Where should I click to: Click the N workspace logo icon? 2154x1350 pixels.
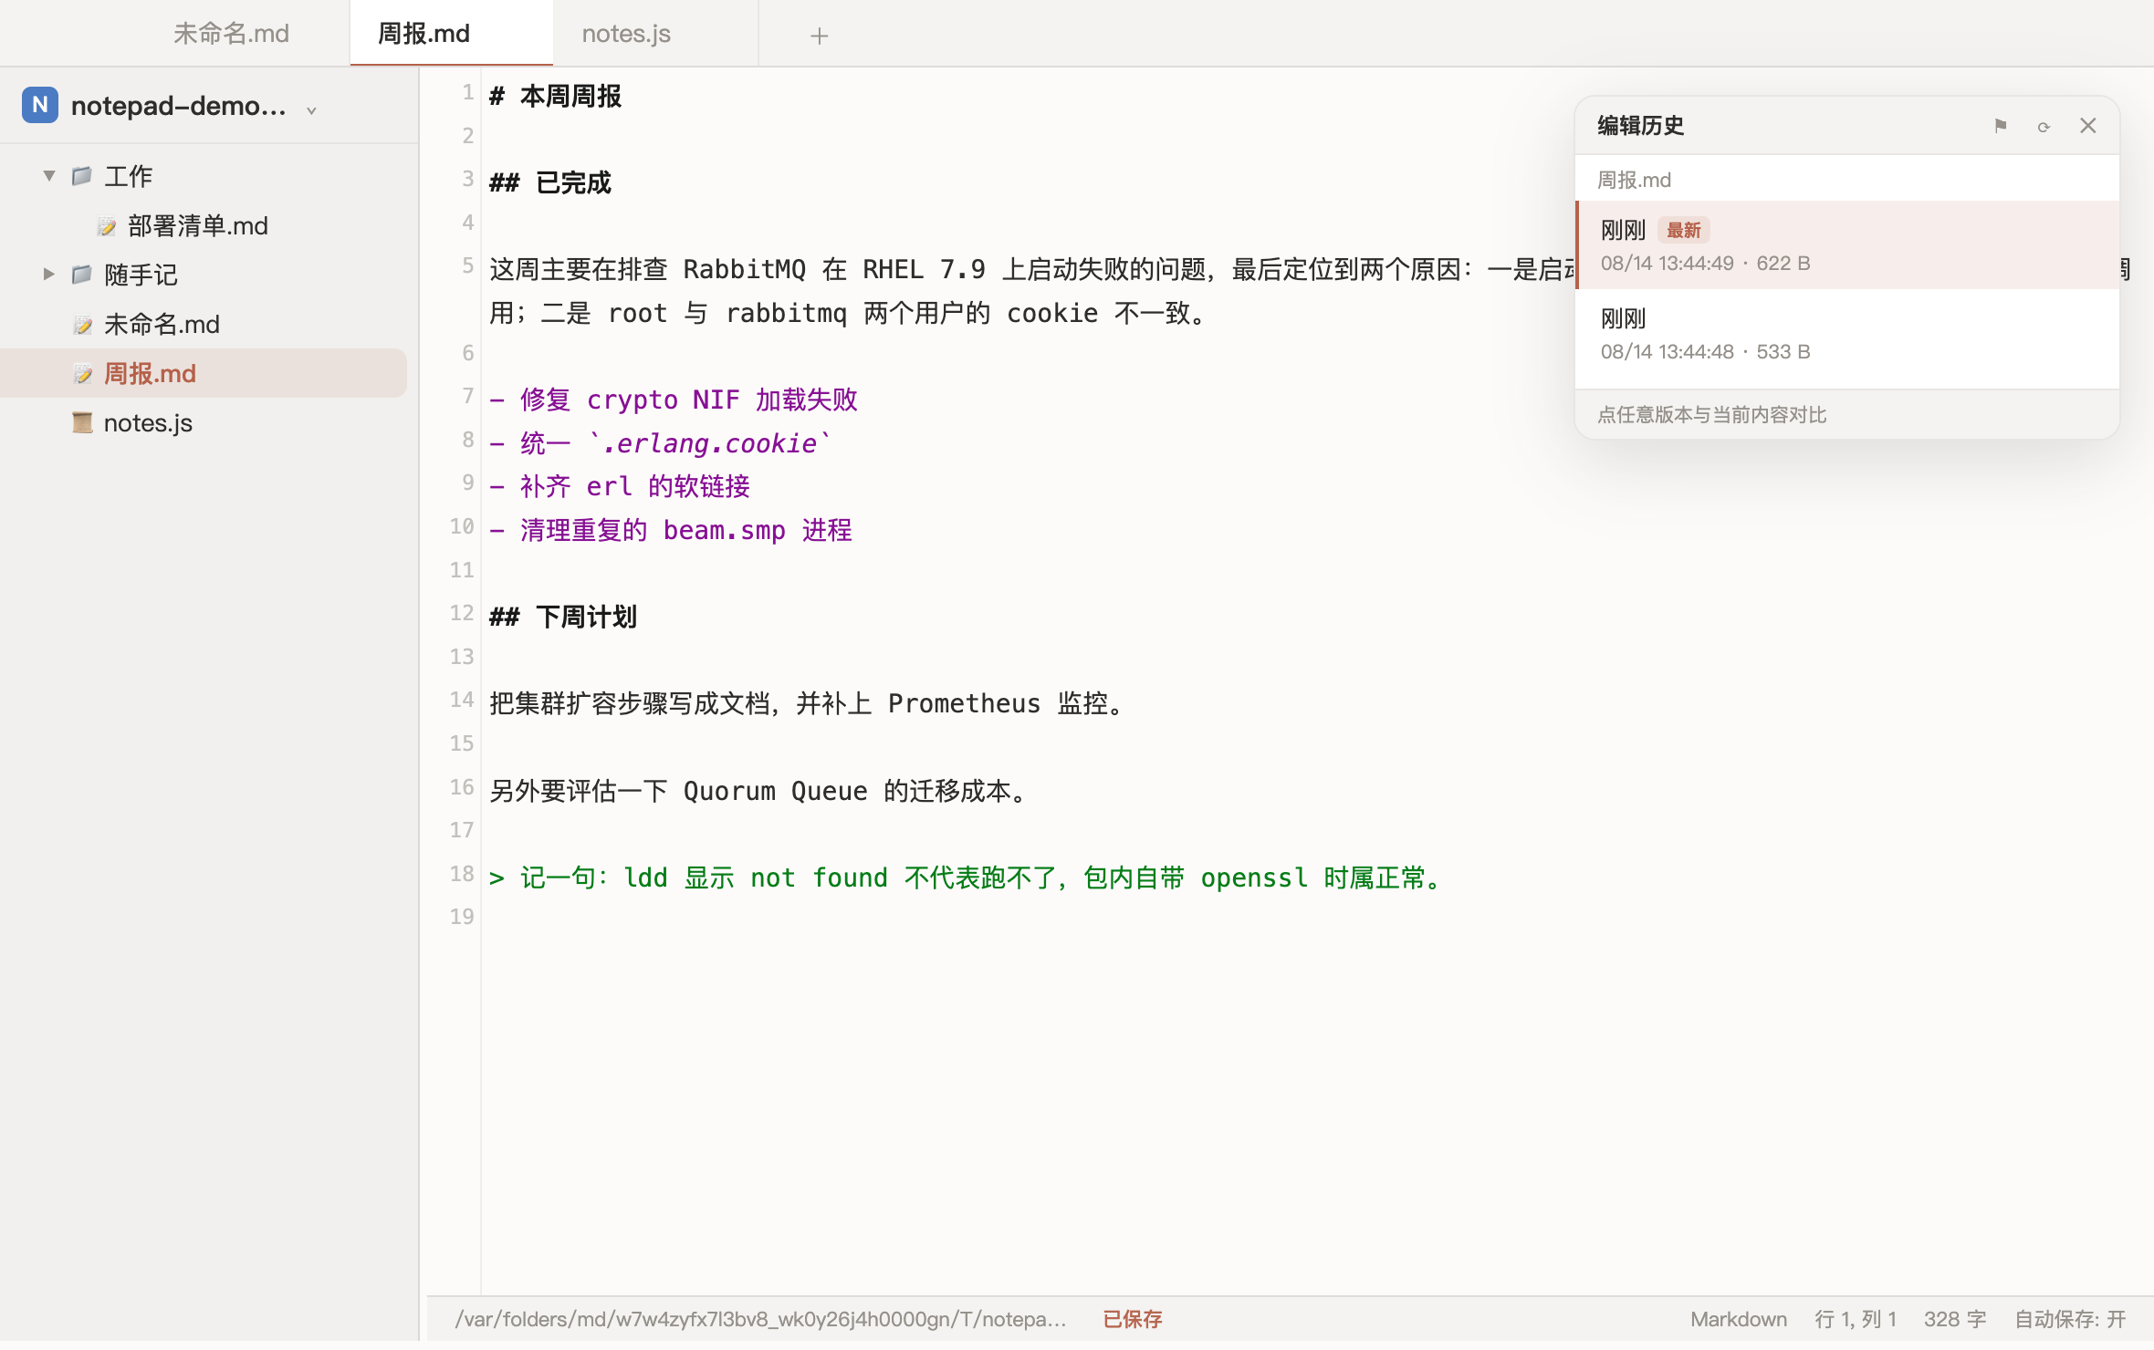pyautogui.click(x=40, y=105)
